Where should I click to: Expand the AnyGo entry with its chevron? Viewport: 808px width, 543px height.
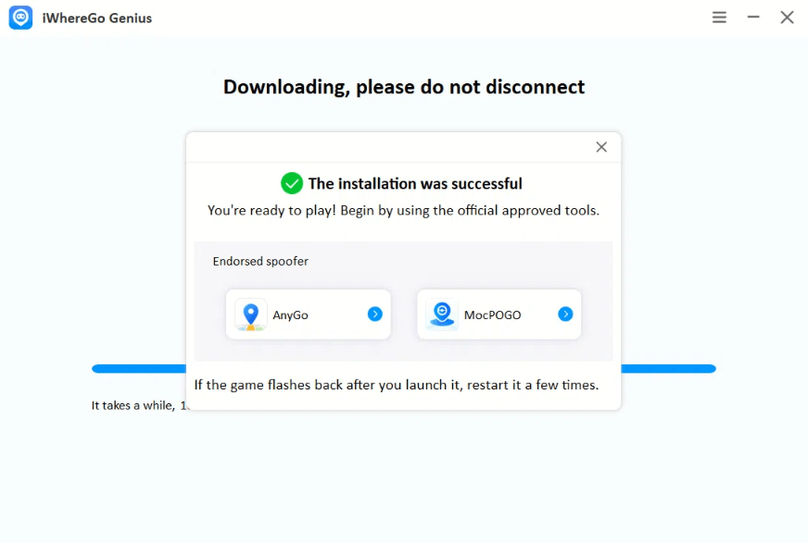[374, 314]
